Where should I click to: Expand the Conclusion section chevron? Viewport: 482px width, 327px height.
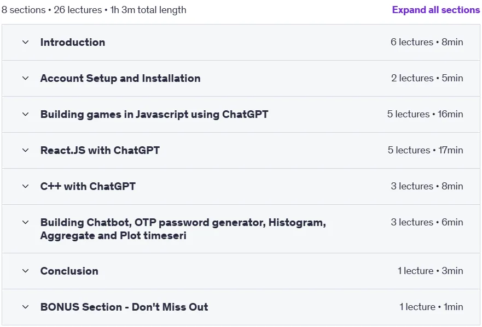click(26, 271)
